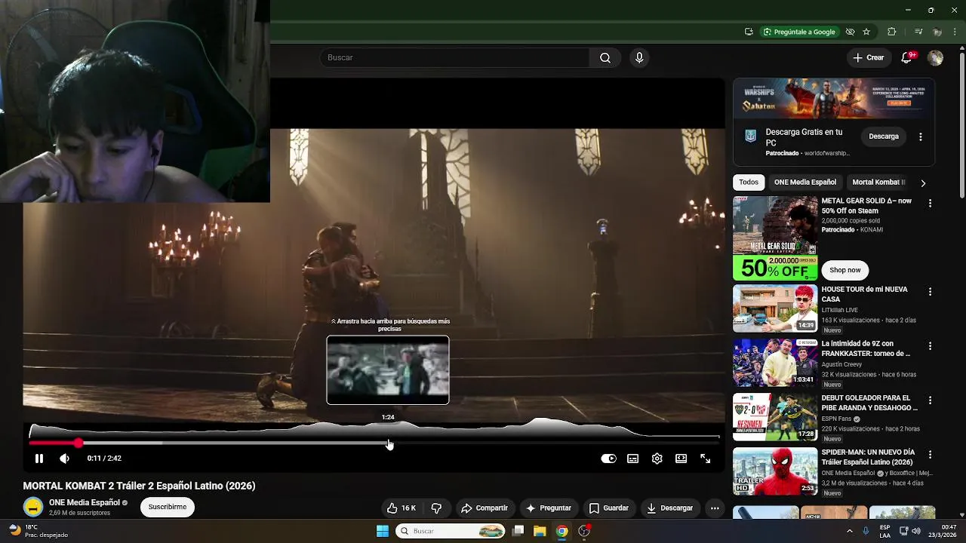Switch to theater mode
This screenshot has width=966, height=543.
pyautogui.click(x=681, y=459)
